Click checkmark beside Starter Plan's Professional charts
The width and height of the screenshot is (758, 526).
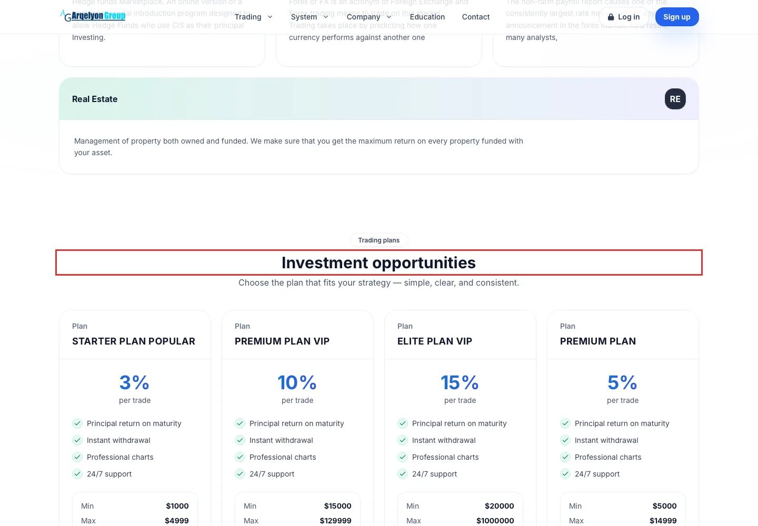tap(77, 457)
